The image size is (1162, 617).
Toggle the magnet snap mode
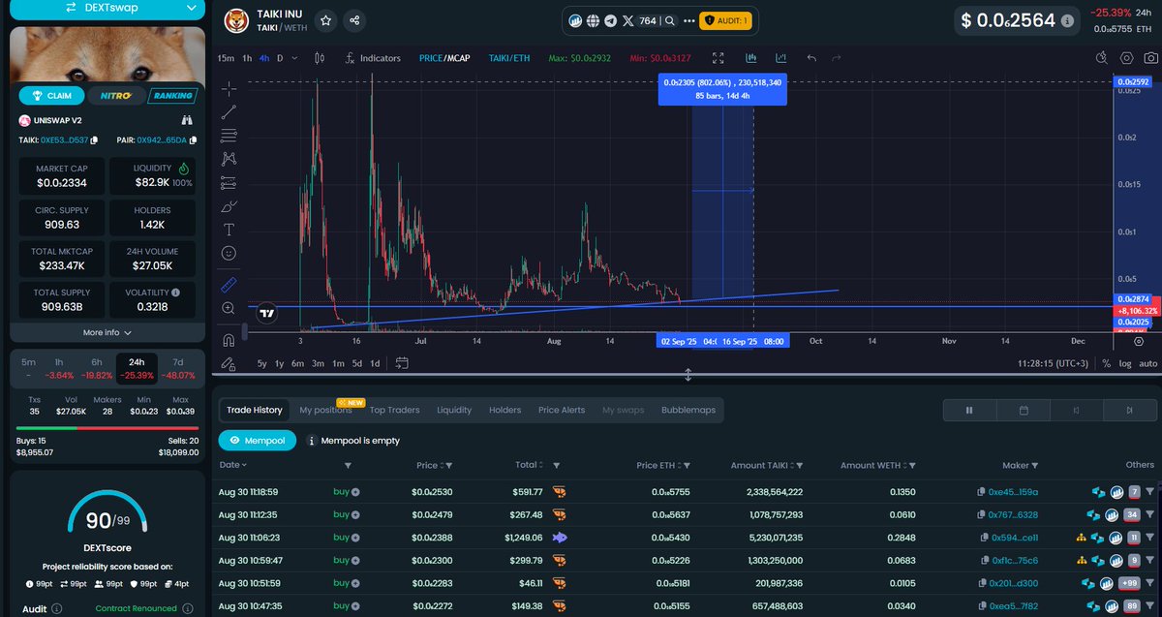(229, 340)
